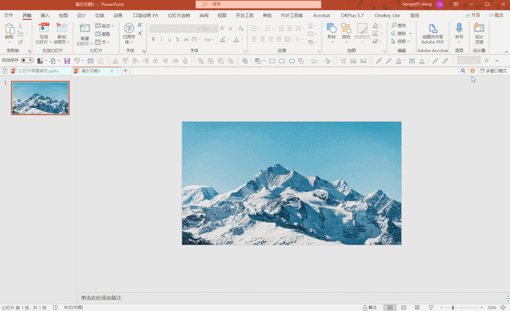Click the 新建幻灯片 new slide icon
Image resolution: width=510 pixels, height=311 pixels.
pyautogui.click(x=85, y=28)
